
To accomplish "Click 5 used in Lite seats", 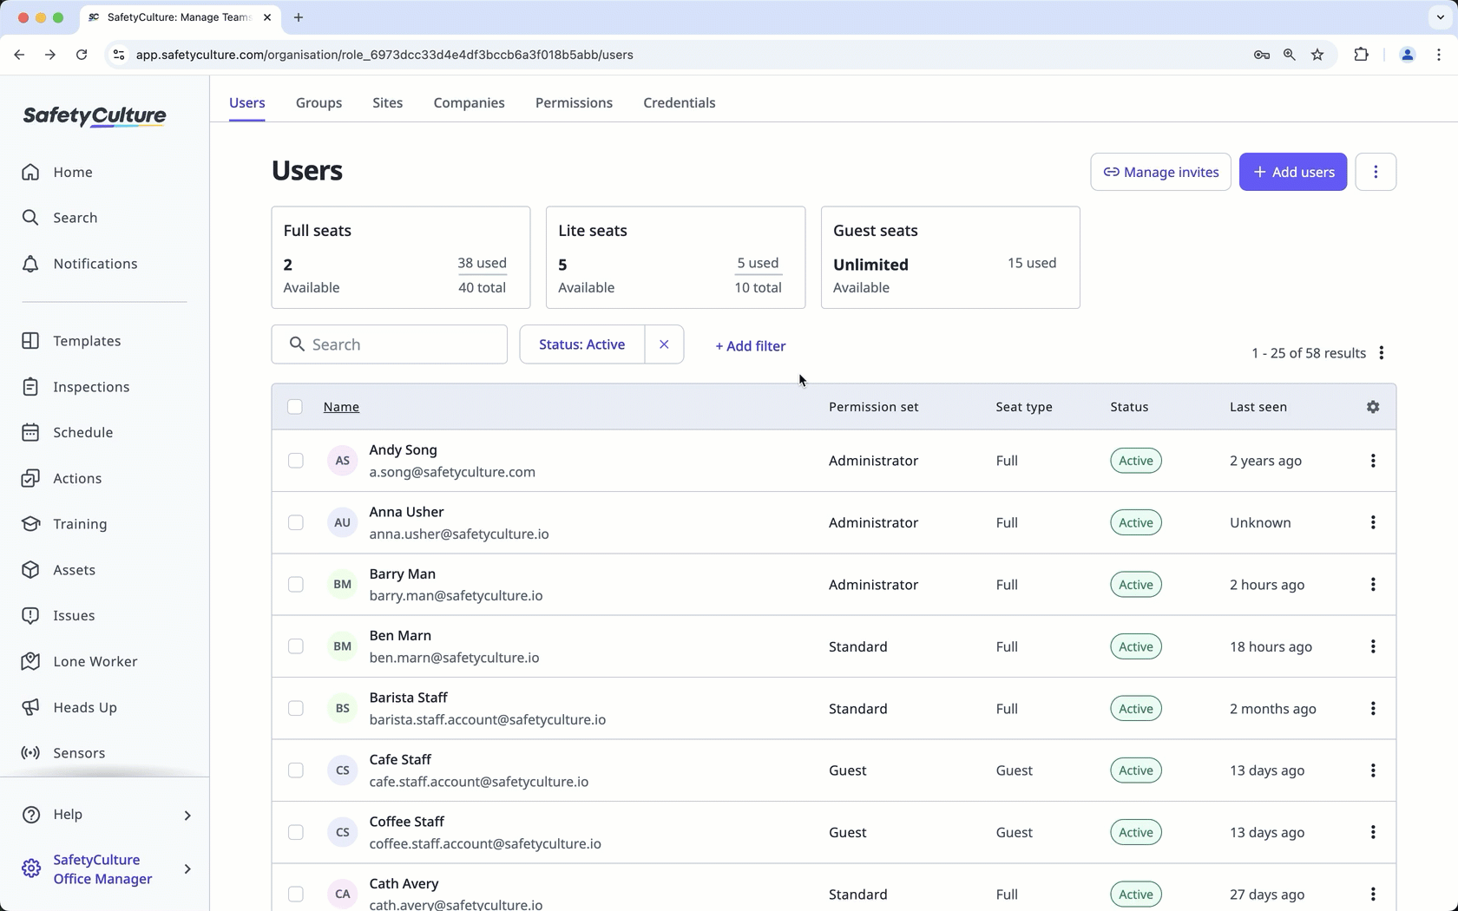I will pyautogui.click(x=758, y=263).
